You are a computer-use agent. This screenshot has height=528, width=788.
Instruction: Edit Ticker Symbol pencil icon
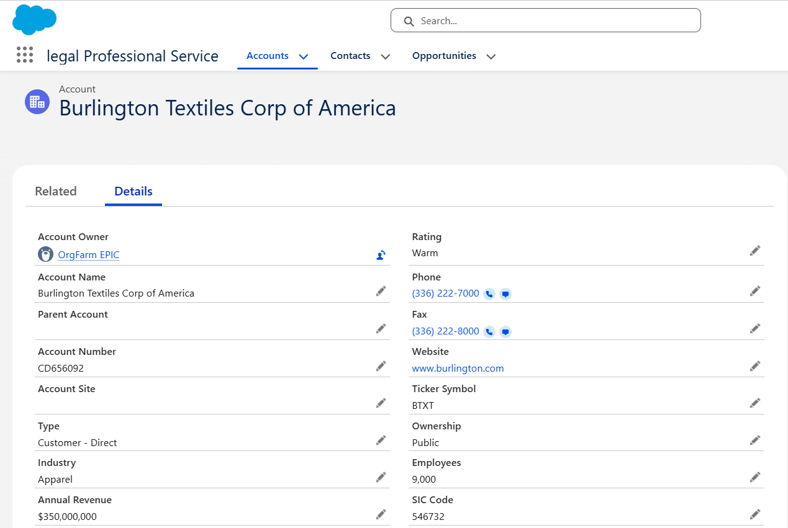[755, 403]
